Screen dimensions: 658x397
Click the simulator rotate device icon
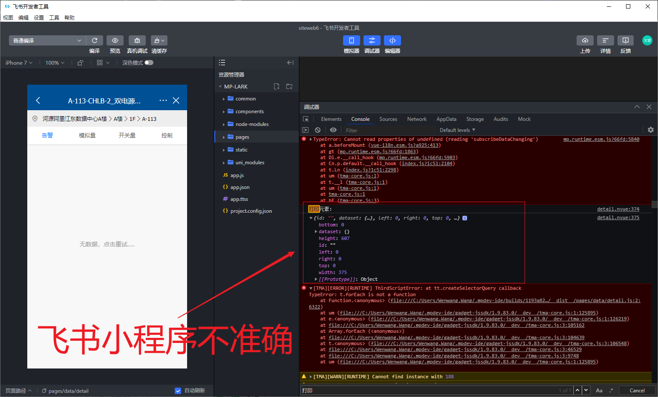[x=80, y=63]
